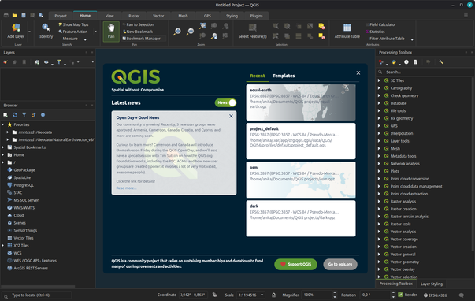This screenshot has width=475, height=301.
Task: Click the Zoom In magnifier
Action: click(x=177, y=32)
